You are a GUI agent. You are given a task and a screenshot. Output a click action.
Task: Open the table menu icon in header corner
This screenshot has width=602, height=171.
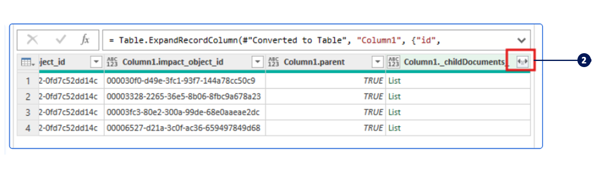pos(27,62)
